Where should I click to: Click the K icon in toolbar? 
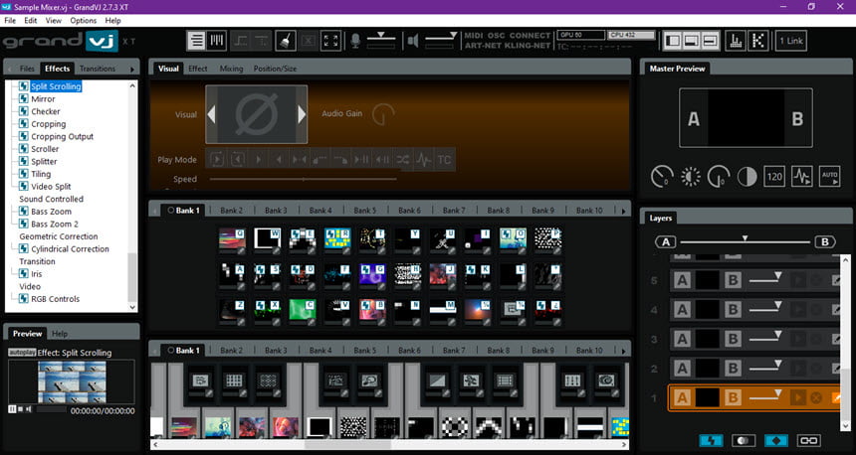(x=758, y=41)
